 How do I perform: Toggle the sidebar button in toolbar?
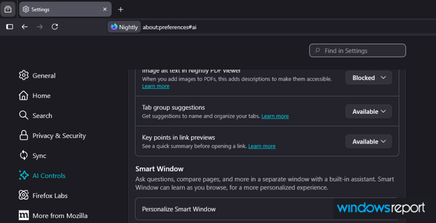10,27
